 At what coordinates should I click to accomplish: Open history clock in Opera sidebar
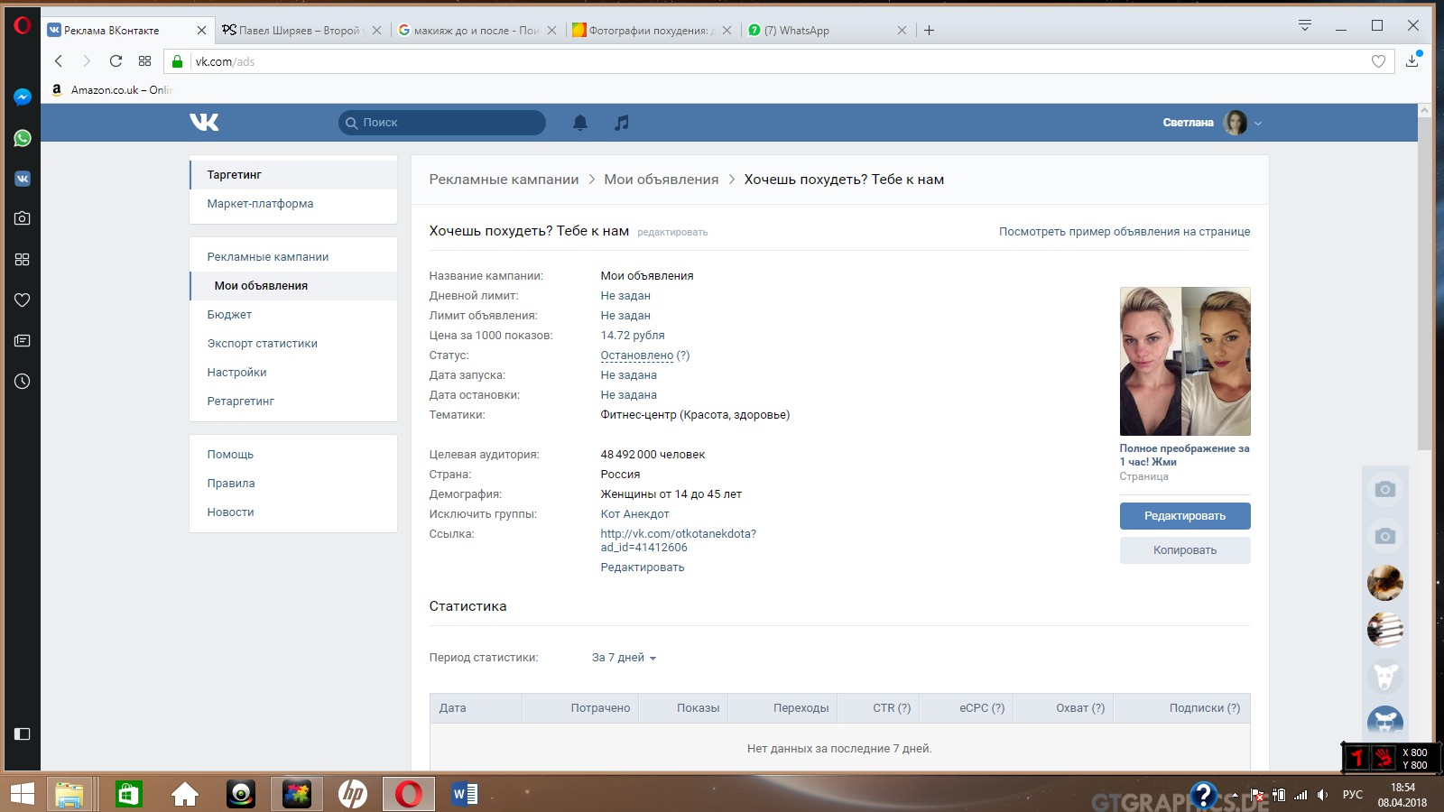(23, 381)
